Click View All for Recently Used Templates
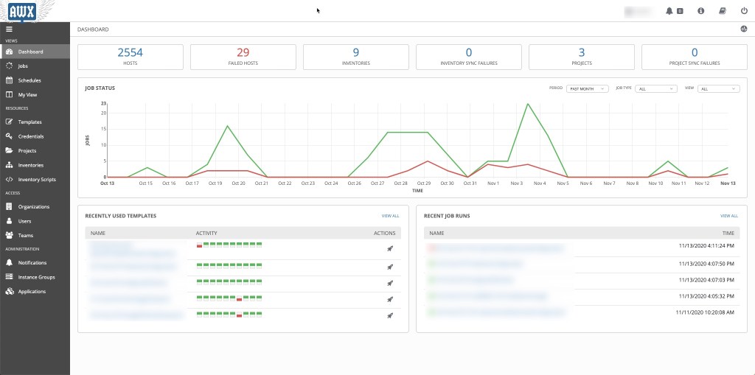 [390, 216]
